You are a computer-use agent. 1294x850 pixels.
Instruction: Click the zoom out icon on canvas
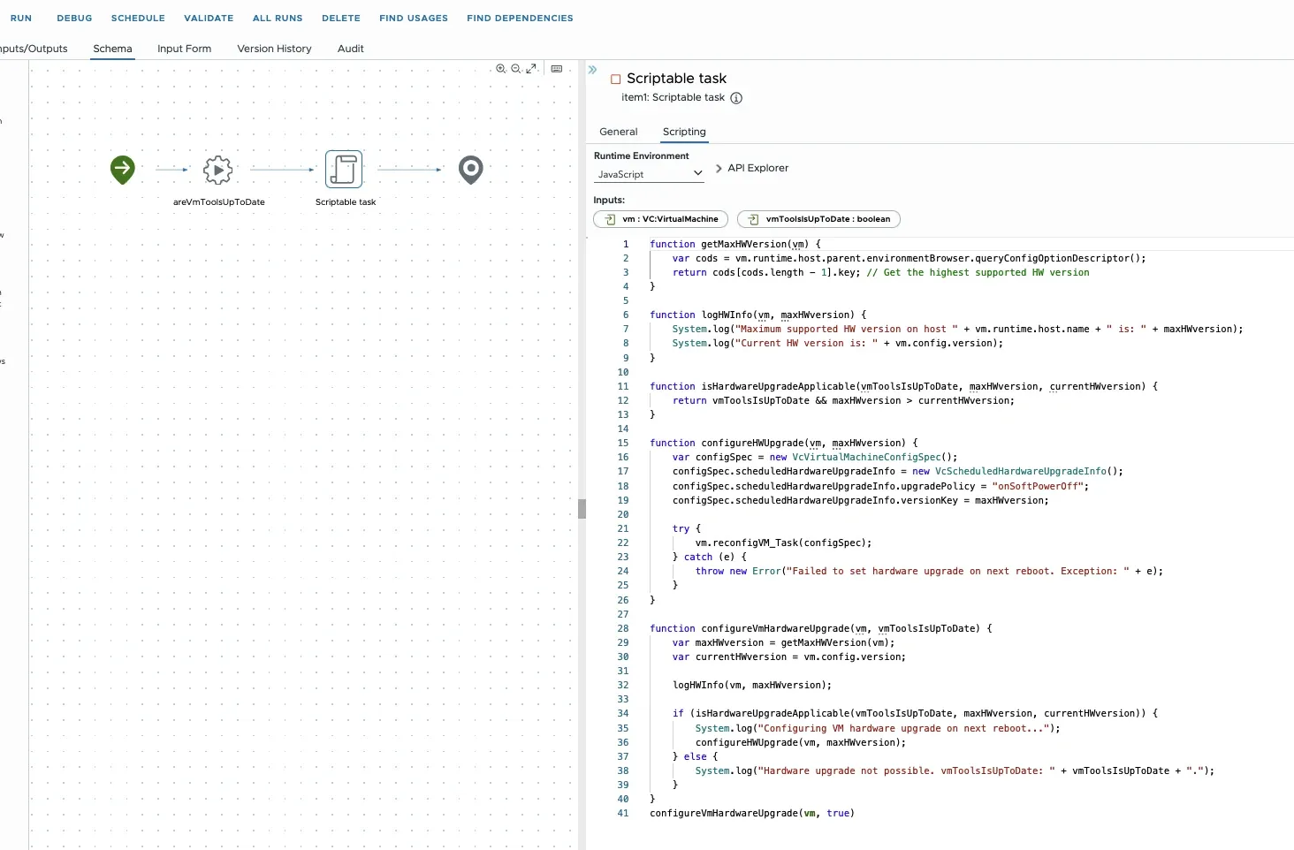click(515, 69)
